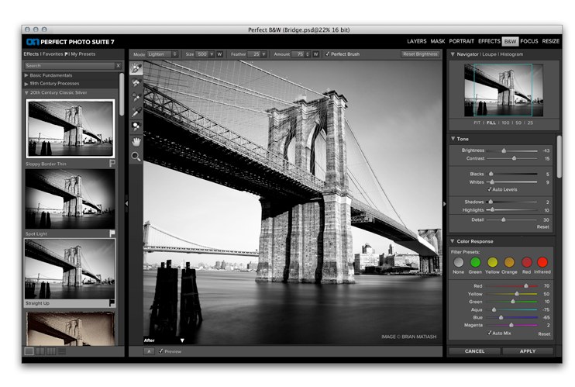Flag Spot Light preset as favorite

112,233
